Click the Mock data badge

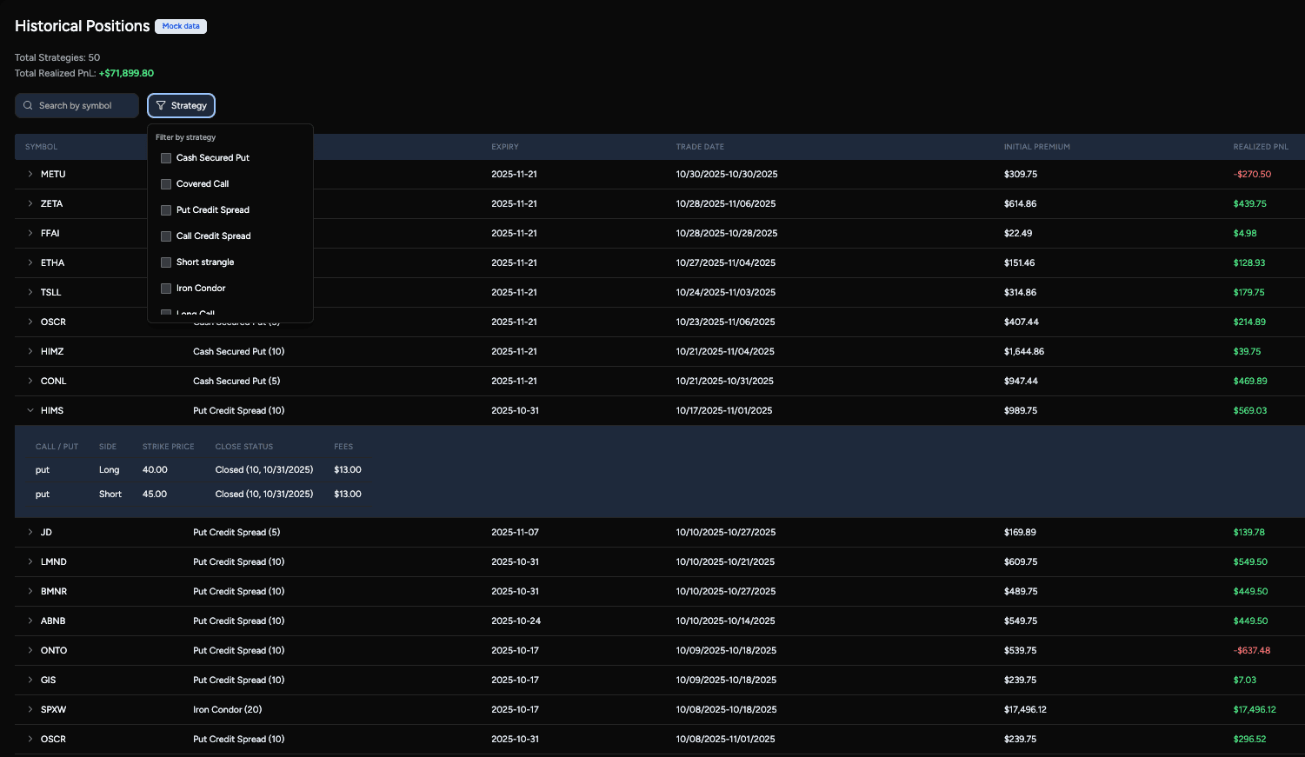(181, 26)
